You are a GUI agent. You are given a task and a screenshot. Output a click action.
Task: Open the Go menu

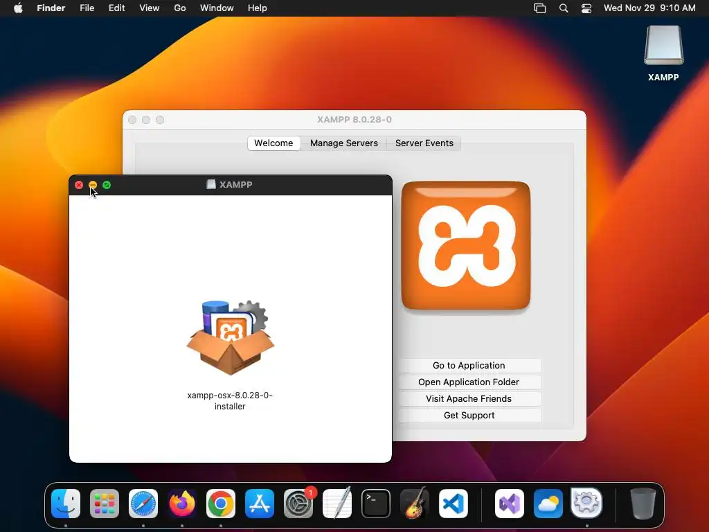tap(180, 8)
